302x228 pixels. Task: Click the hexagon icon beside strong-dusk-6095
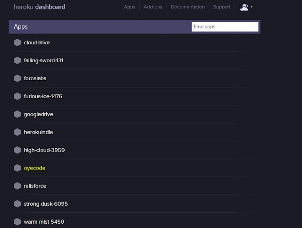click(17, 204)
